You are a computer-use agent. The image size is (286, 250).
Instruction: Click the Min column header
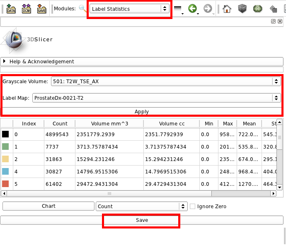(x=209, y=124)
